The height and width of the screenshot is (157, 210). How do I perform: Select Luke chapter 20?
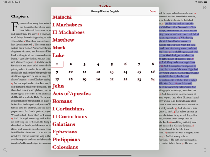[x=98, y=79]
